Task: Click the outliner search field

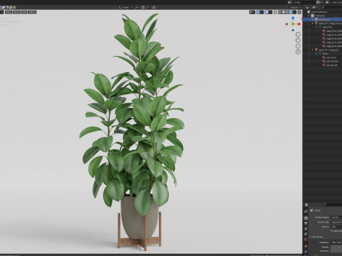Action: 331,7
